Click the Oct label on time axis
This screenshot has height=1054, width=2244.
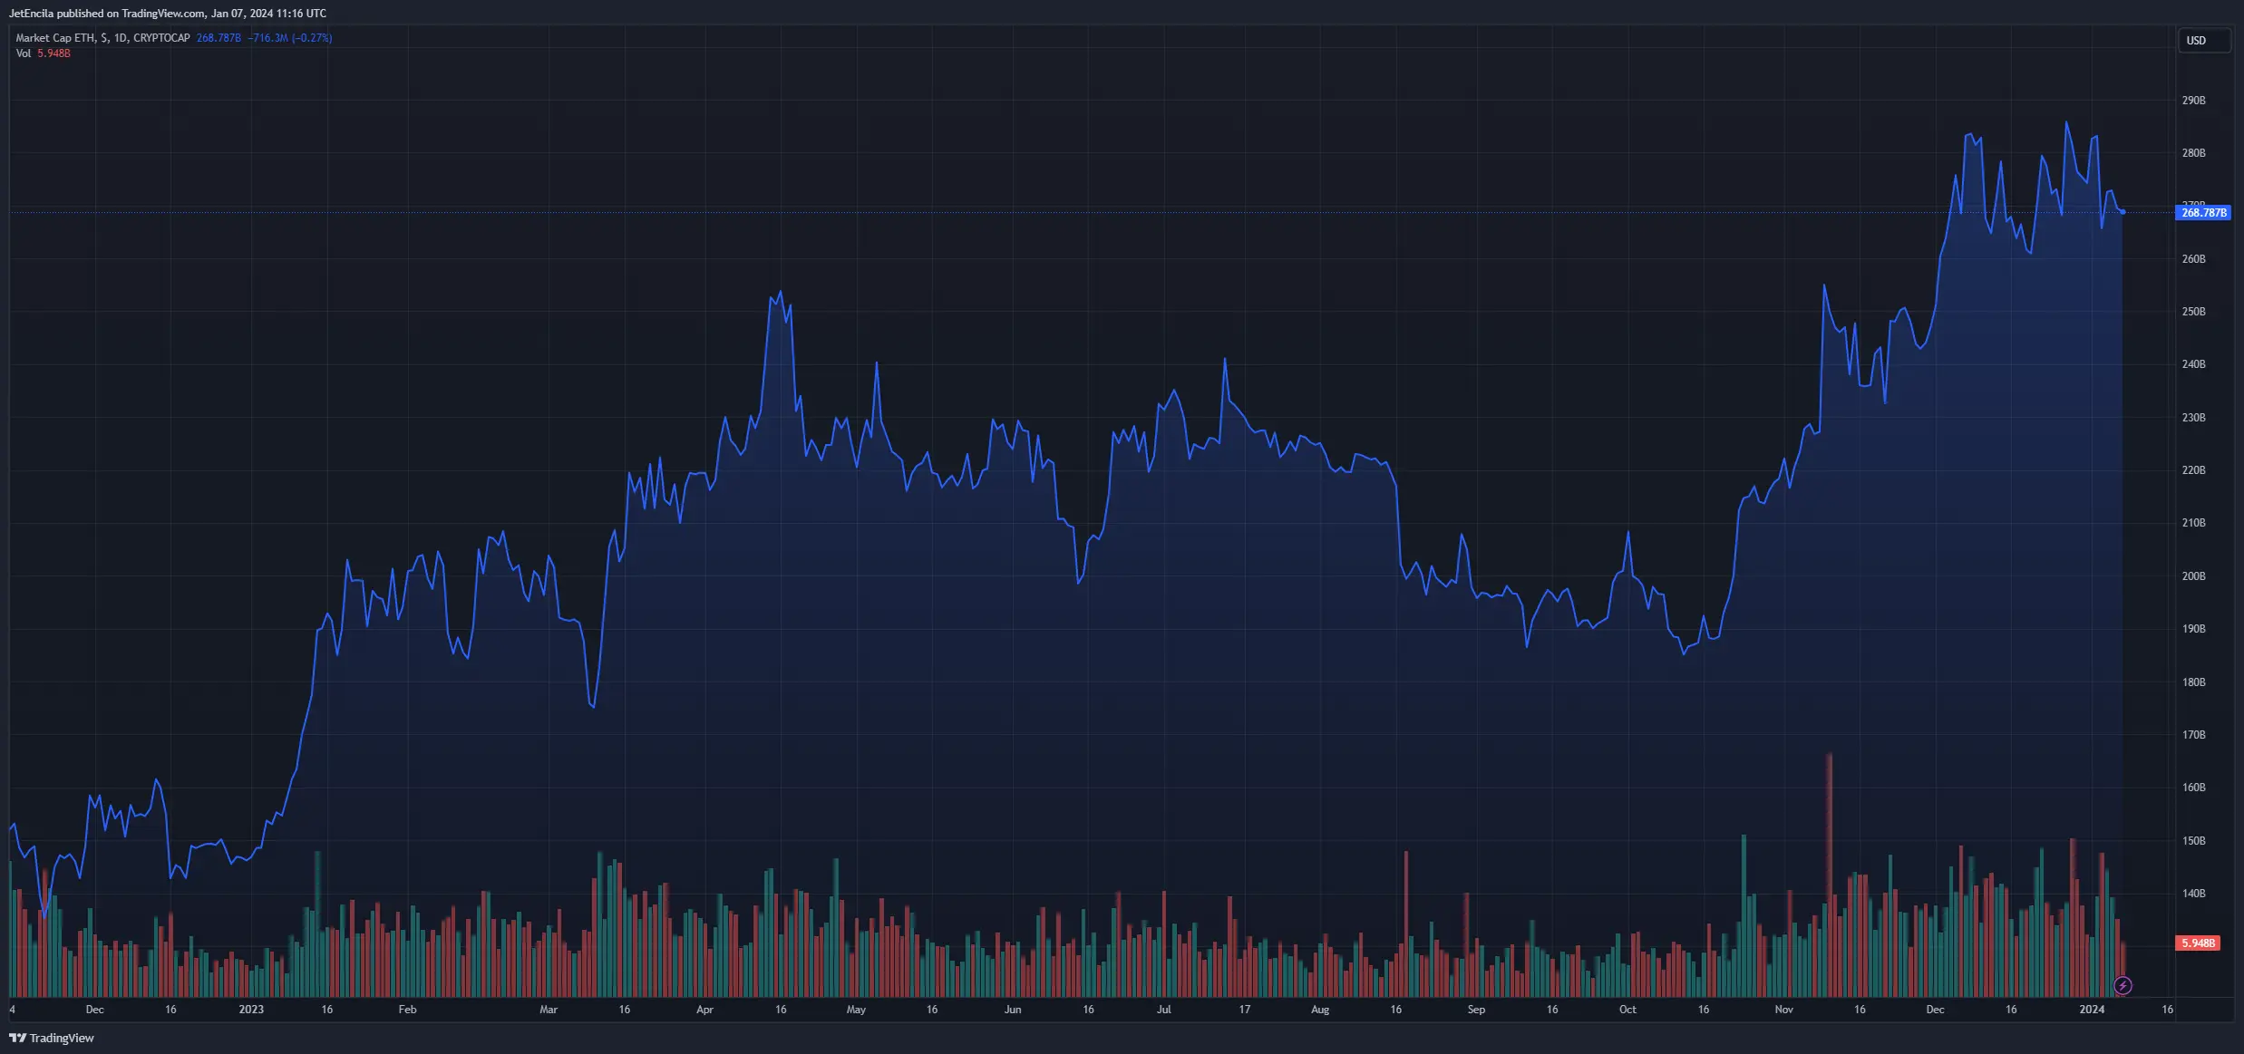pos(1627,1010)
